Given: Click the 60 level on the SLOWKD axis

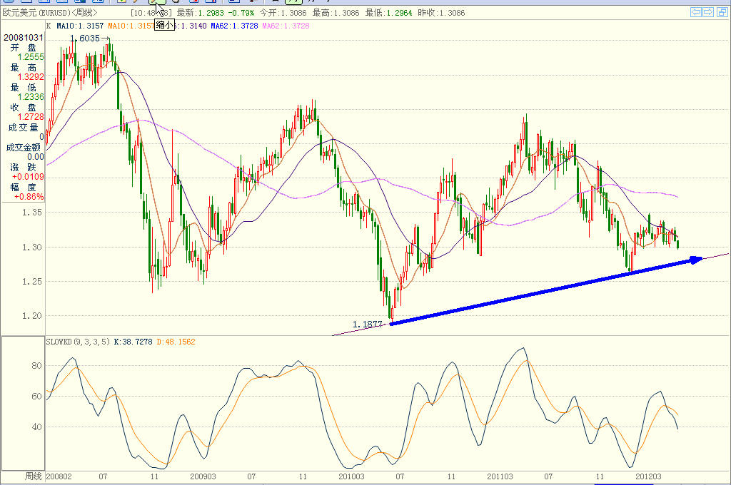Looking at the screenshot, I should (36, 397).
